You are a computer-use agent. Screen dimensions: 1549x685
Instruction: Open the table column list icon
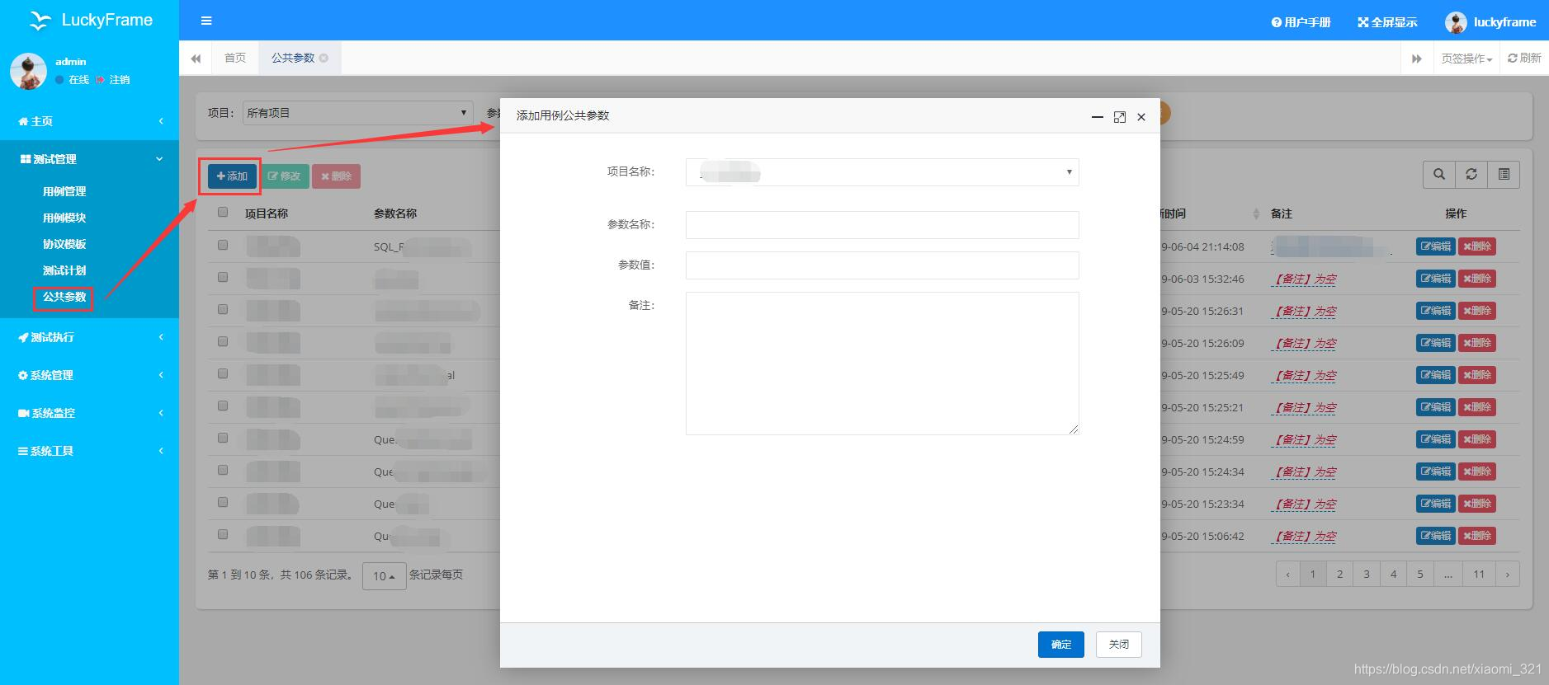(x=1504, y=174)
